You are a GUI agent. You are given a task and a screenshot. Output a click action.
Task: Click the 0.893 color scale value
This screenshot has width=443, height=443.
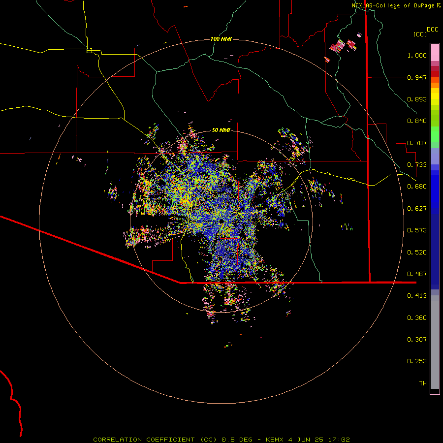pos(417,99)
